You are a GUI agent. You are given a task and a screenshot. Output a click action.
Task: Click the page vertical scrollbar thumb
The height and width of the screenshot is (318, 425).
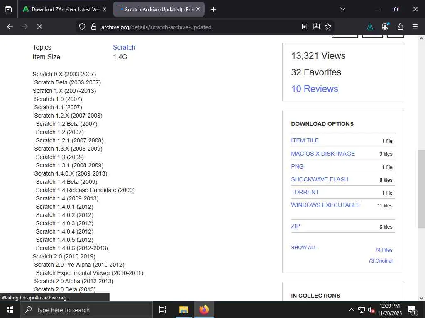click(x=421, y=188)
